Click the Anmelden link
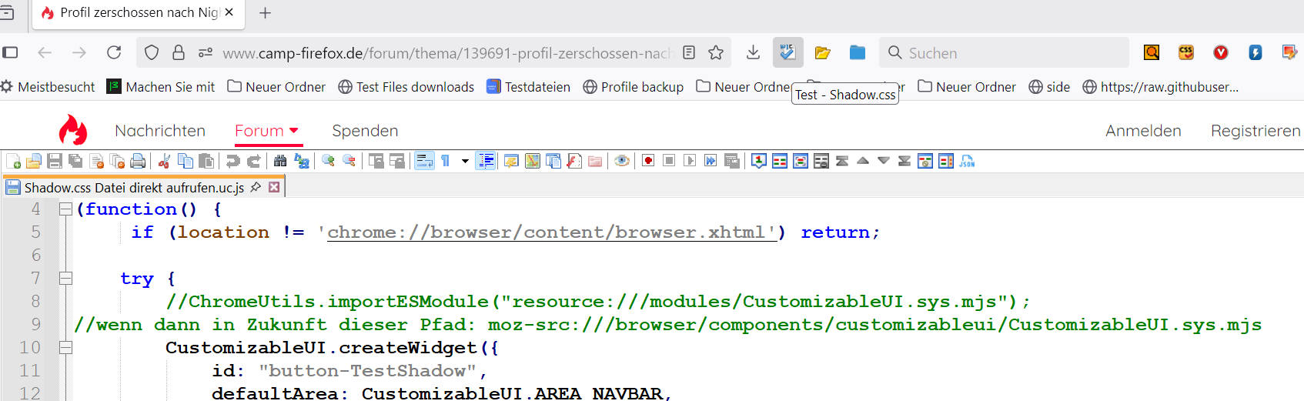Screen dimensions: 1304x401 click(x=1143, y=131)
